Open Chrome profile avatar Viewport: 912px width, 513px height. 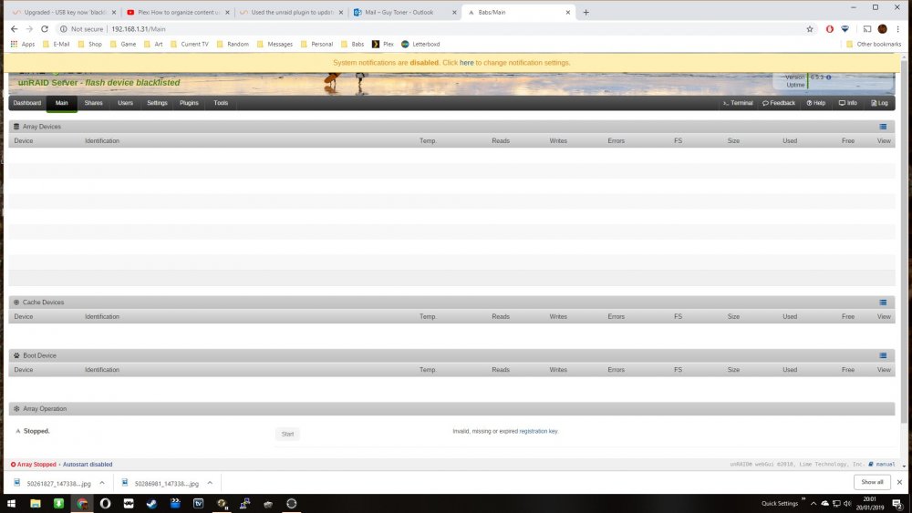coord(882,29)
